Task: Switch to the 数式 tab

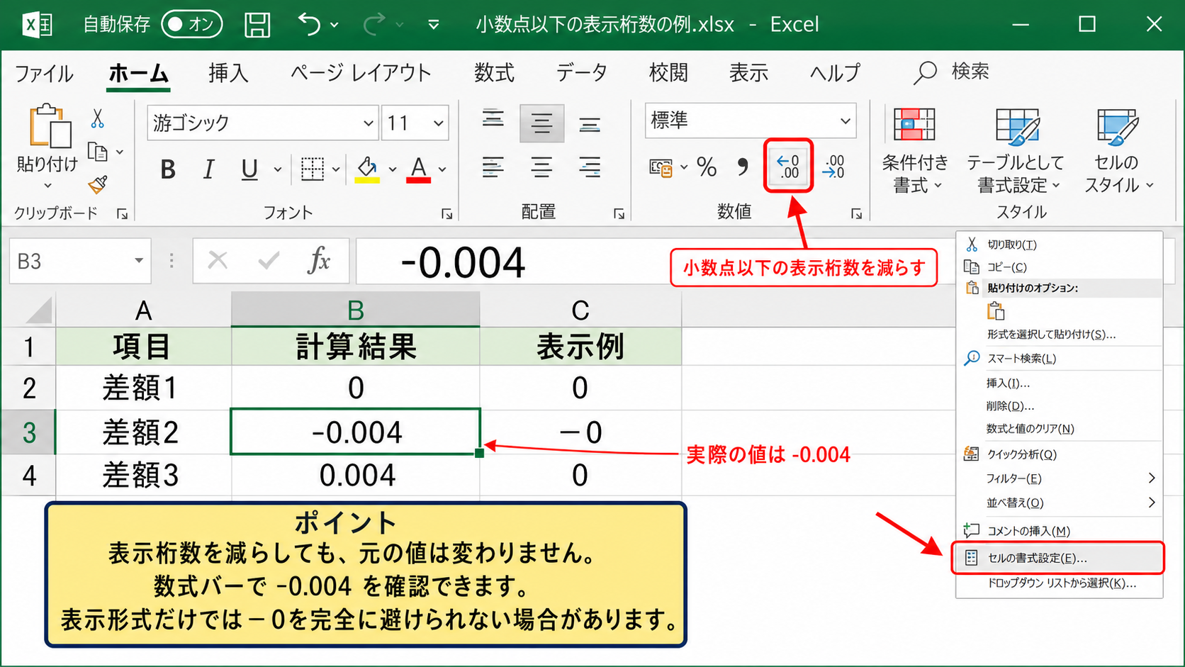Action: click(x=494, y=72)
